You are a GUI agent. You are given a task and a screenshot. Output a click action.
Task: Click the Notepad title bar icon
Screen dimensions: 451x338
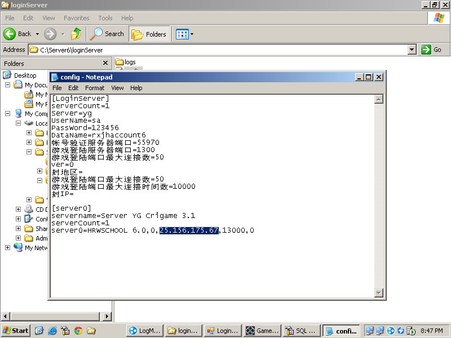[55, 77]
